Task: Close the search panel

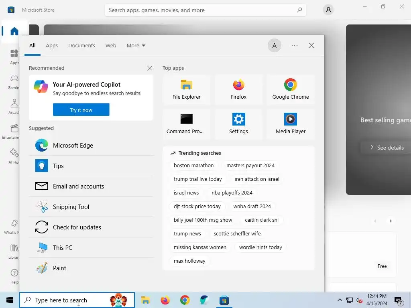Action: 311,46
